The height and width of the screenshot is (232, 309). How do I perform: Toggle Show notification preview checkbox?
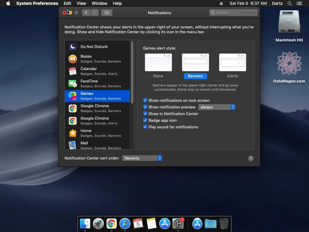pyautogui.click(x=145, y=107)
